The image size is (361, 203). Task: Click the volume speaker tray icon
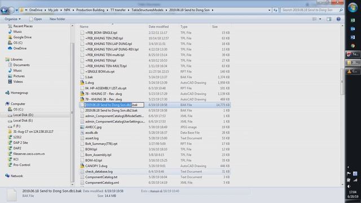coord(349,186)
